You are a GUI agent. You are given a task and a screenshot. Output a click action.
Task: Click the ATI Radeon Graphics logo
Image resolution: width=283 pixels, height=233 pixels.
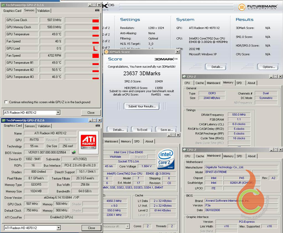[x=88, y=142]
